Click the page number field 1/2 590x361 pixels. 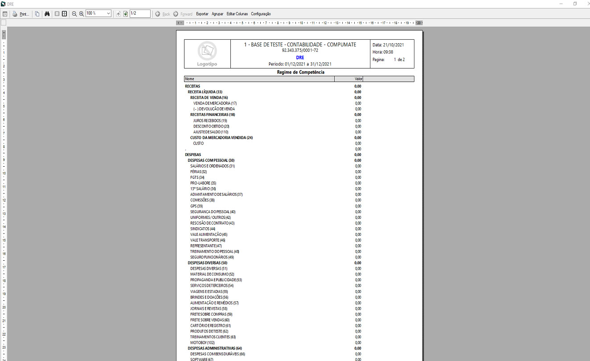coord(139,14)
